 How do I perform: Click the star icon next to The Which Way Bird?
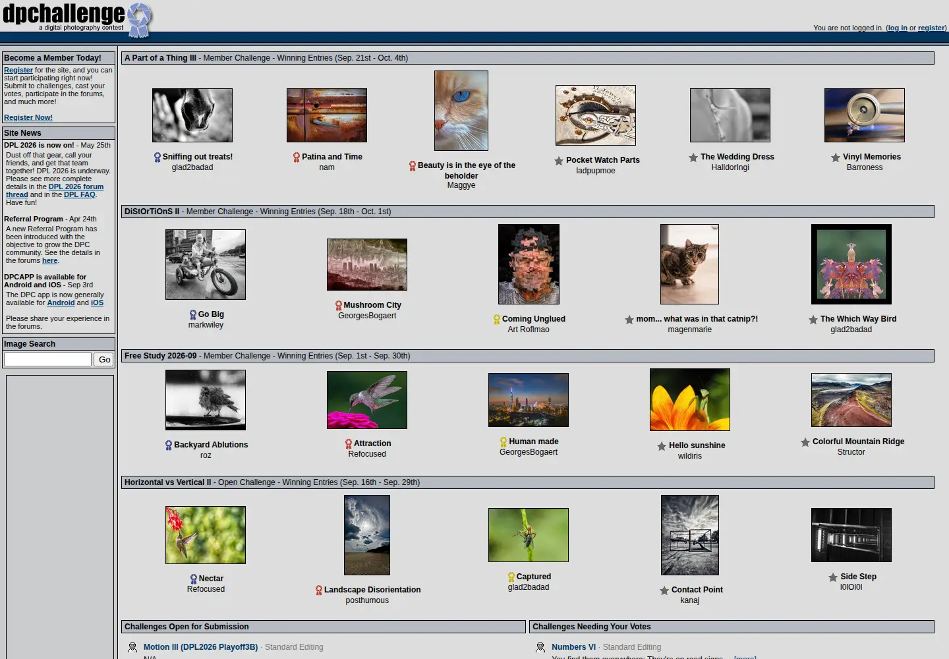[x=813, y=320]
